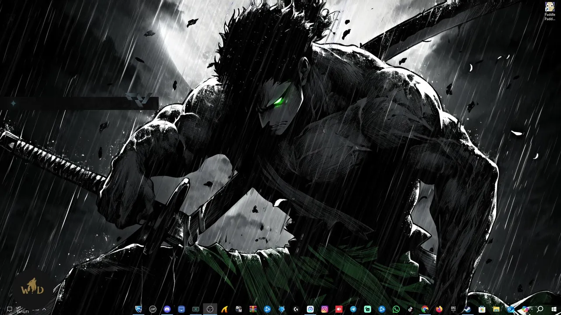The height and width of the screenshot is (315, 561).
Task: Expand the hidden system tray chevron
Action: point(44,309)
